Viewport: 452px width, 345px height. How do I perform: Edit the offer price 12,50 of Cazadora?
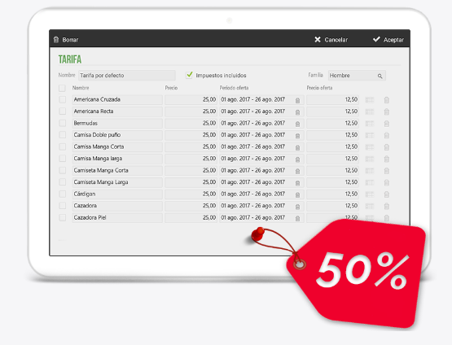point(332,206)
